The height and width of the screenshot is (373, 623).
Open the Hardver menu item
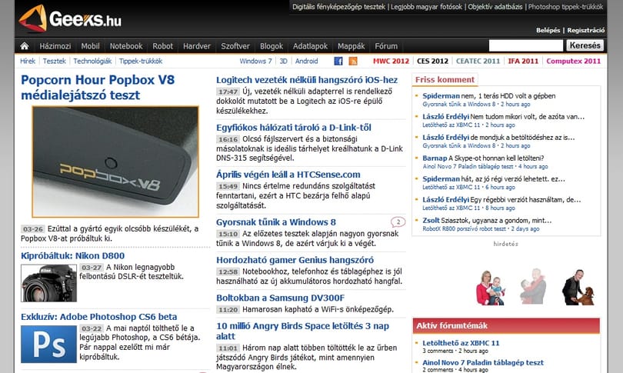(x=197, y=46)
